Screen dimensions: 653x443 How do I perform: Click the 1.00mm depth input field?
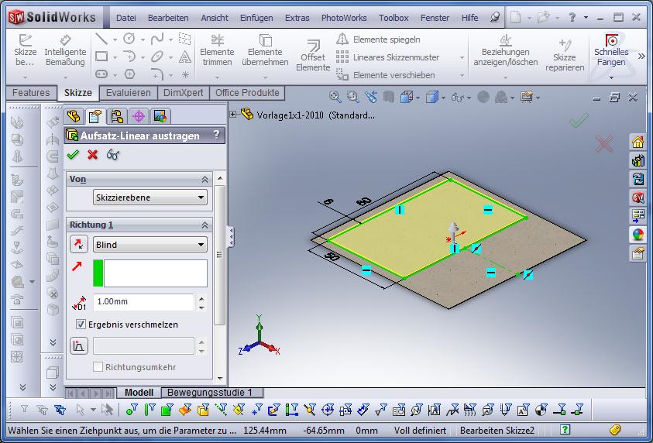pyautogui.click(x=143, y=302)
